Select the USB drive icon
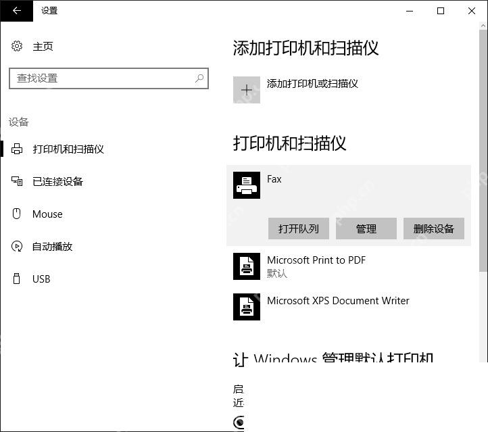Screen dimensions: 488x432 tap(17, 279)
